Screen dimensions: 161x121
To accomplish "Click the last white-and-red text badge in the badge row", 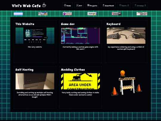I will 142,14.
